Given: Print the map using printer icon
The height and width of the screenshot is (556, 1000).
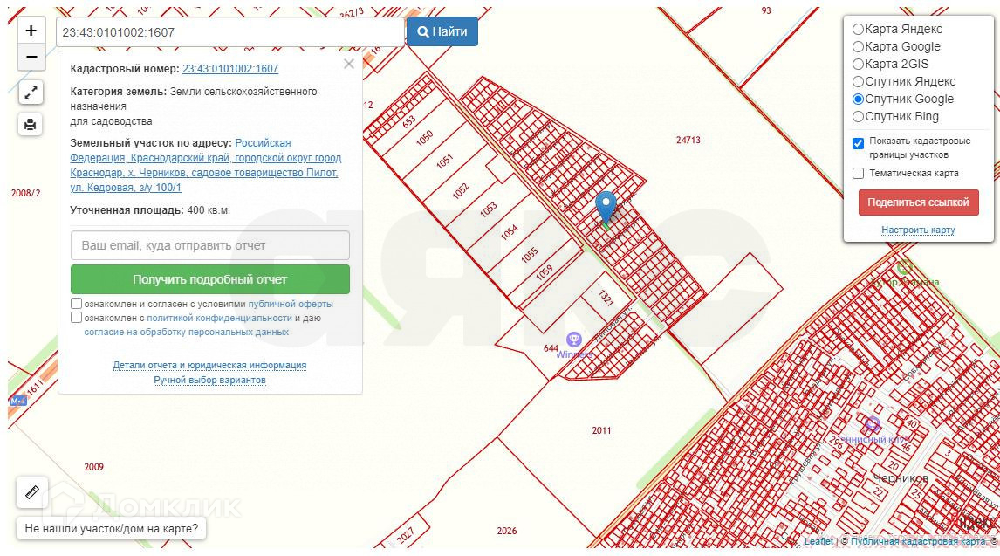Looking at the screenshot, I should tap(31, 124).
